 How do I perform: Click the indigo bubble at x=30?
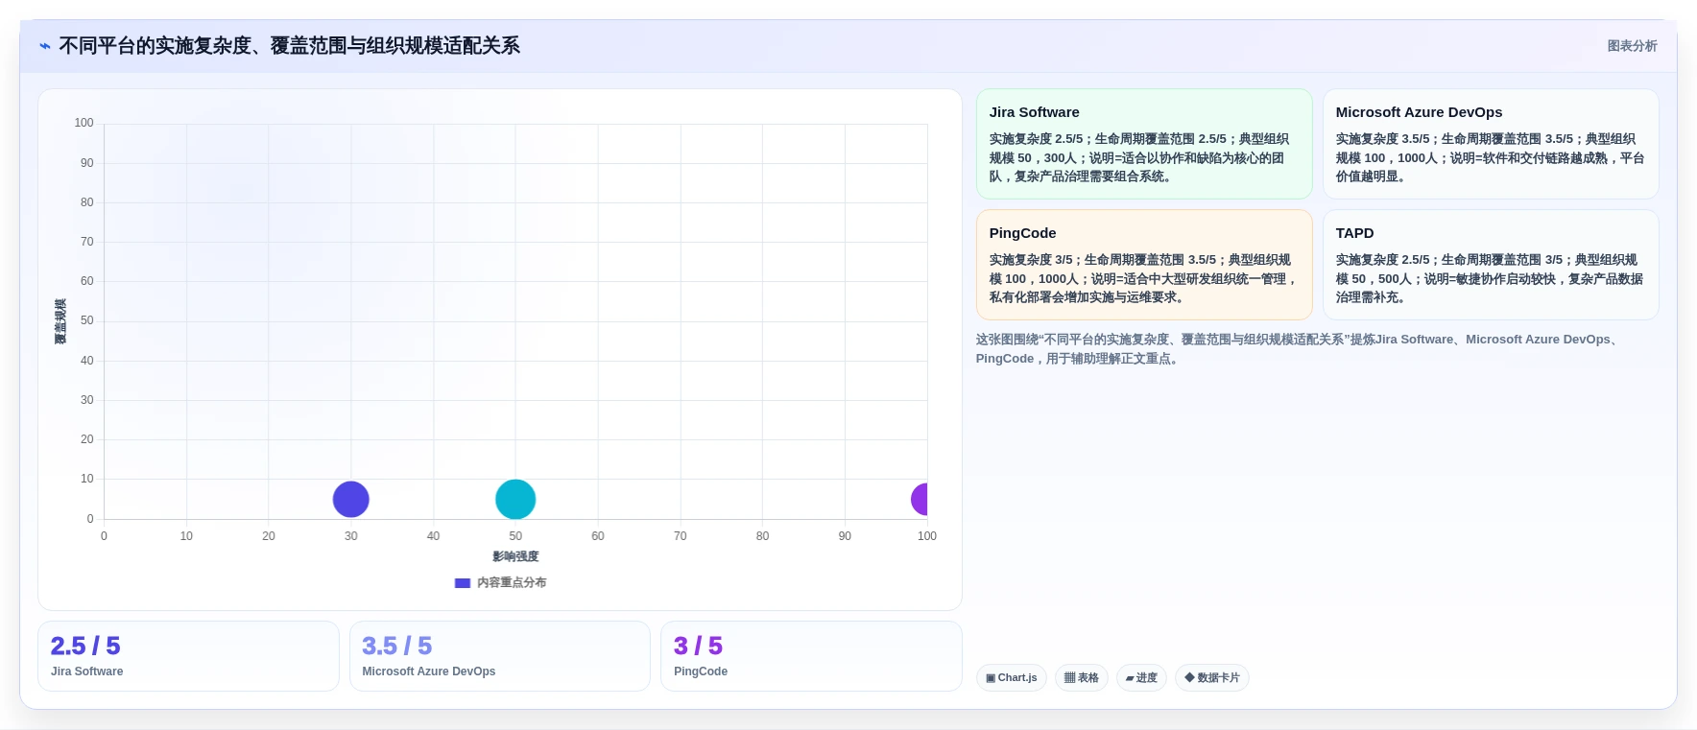351,499
